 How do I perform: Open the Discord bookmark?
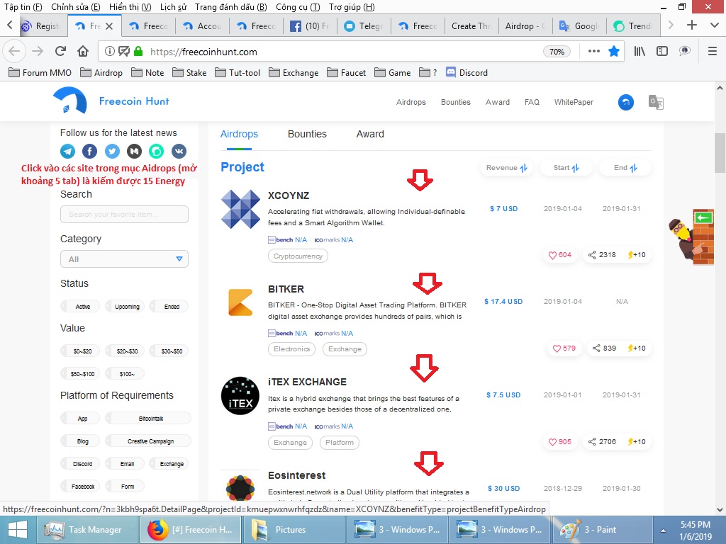[x=467, y=73]
